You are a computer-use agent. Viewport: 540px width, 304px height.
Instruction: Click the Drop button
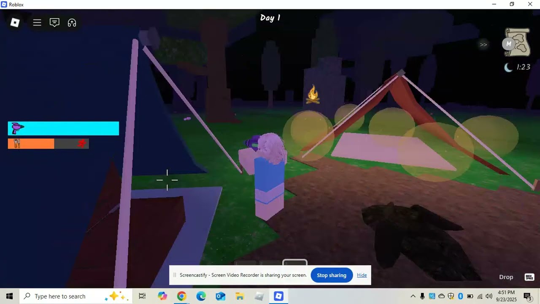(506, 277)
